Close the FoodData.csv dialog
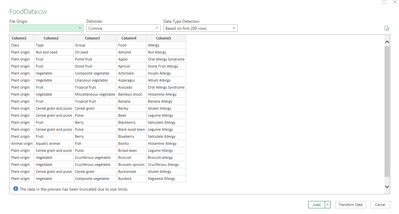This screenshot has height=214, width=399. pyautogui.click(x=395, y=2)
